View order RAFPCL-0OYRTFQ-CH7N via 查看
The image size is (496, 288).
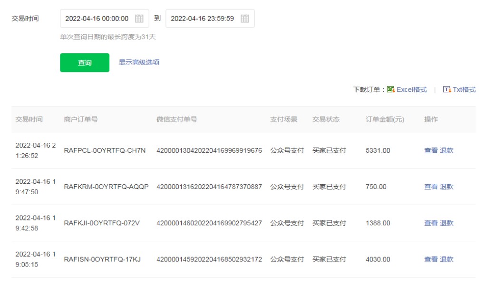[431, 150]
